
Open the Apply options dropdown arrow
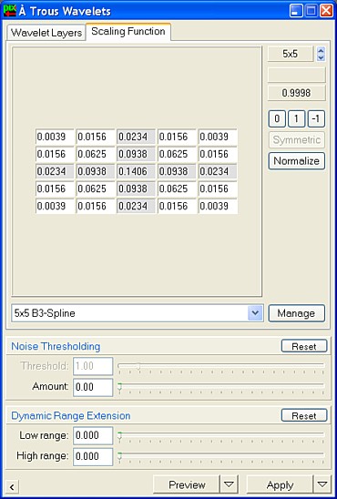click(x=322, y=484)
